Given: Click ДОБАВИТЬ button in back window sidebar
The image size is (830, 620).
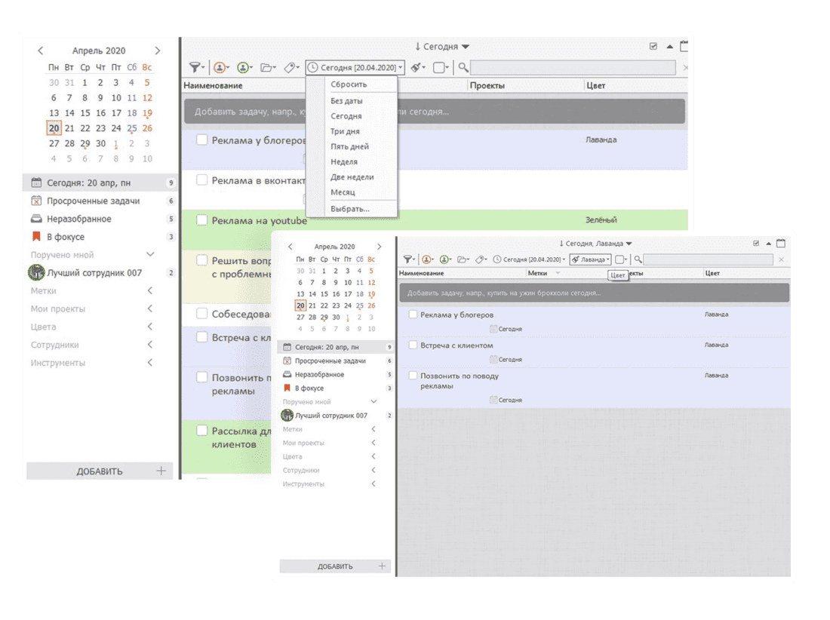Looking at the screenshot, I should pyautogui.click(x=100, y=471).
